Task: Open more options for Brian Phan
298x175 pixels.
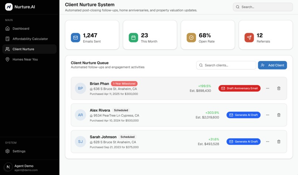Action: (x=268, y=88)
